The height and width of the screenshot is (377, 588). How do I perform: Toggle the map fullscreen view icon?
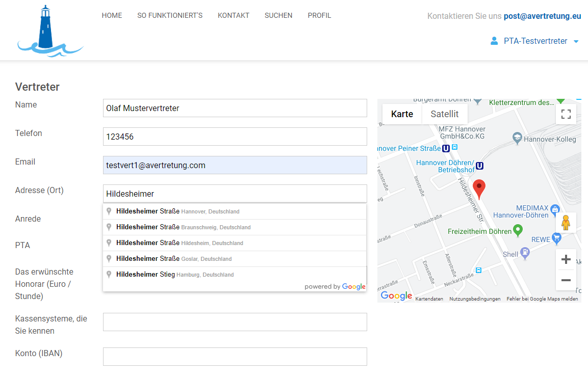point(566,114)
